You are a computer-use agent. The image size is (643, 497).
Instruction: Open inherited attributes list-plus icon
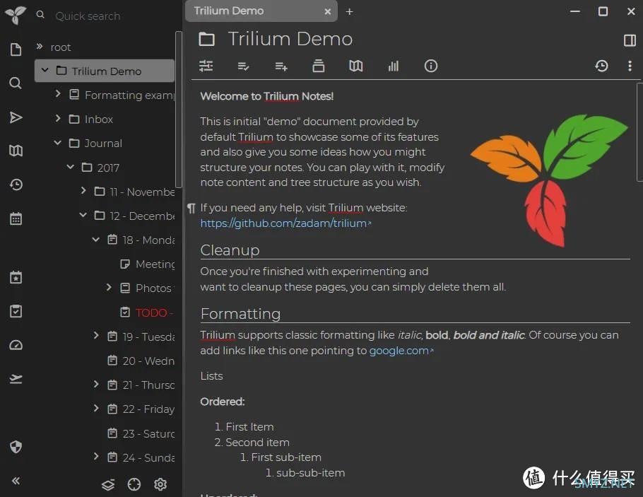click(x=281, y=66)
